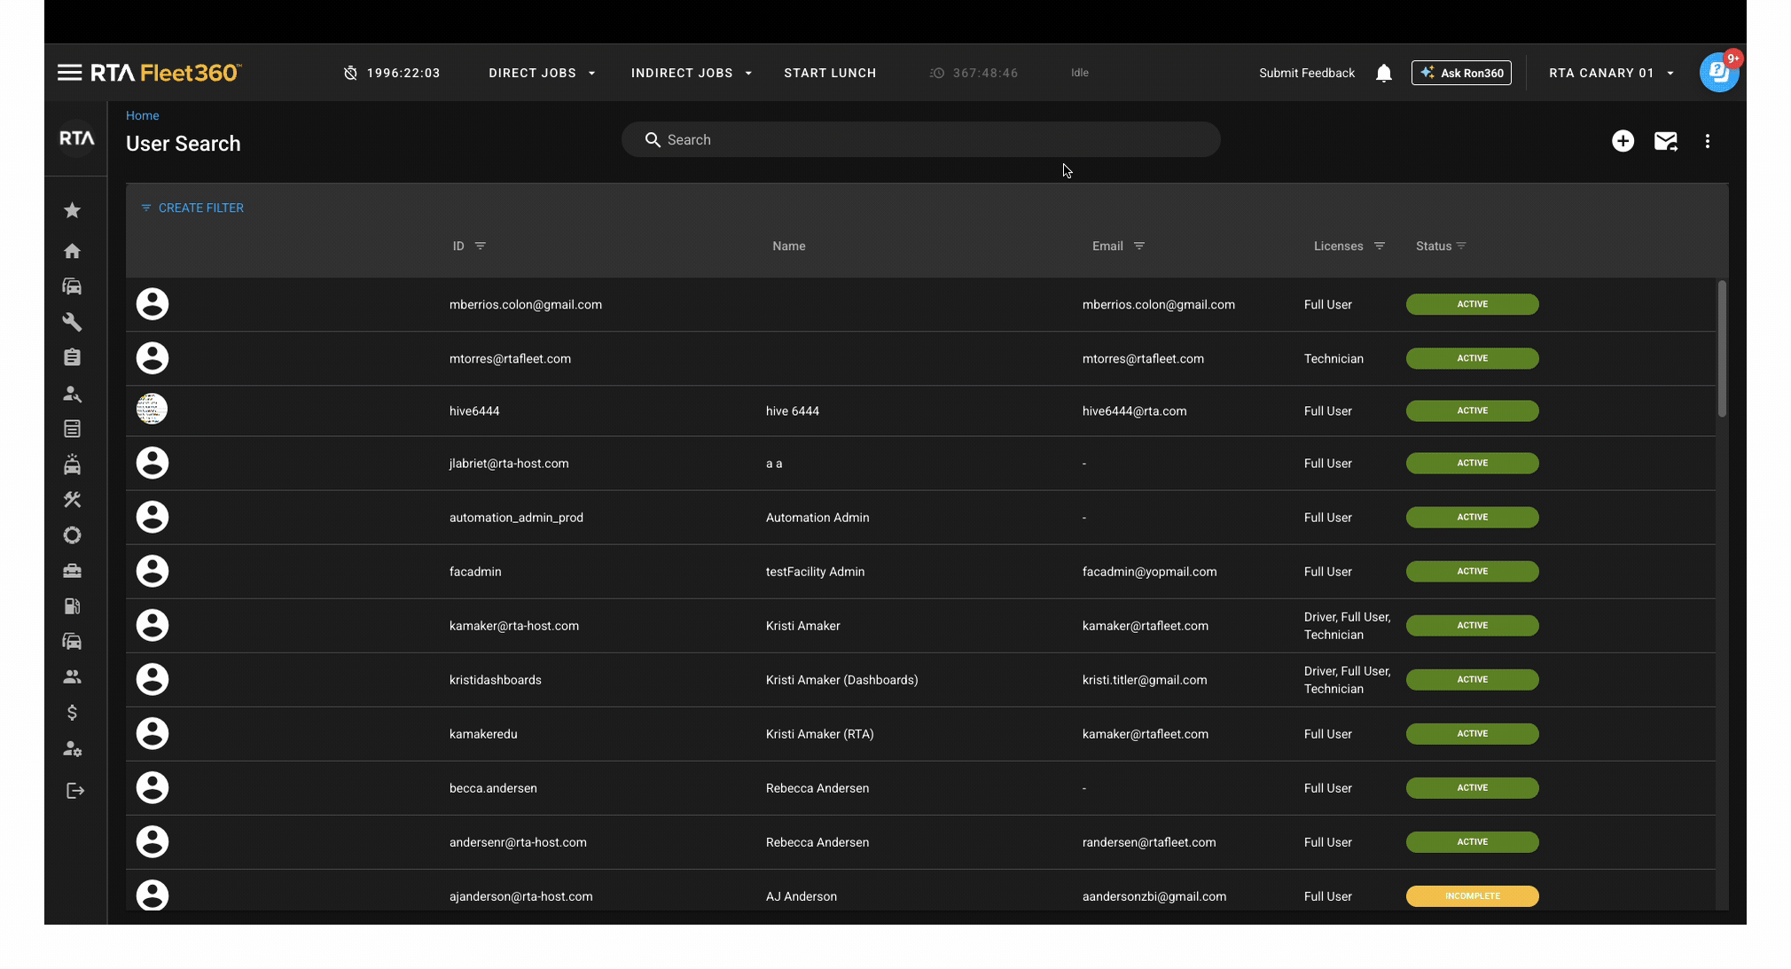The width and height of the screenshot is (1791, 969).
Task: Follow the Home breadcrumb link
Action: pyautogui.click(x=142, y=115)
